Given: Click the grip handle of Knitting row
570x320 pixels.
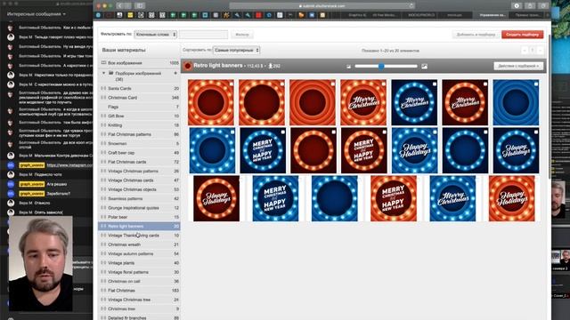Looking at the screenshot, I should click(103, 125).
